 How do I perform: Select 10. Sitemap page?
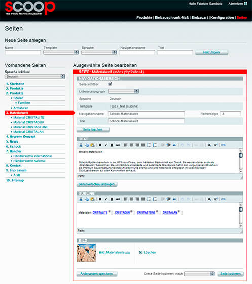pyautogui.click(x=15, y=180)
